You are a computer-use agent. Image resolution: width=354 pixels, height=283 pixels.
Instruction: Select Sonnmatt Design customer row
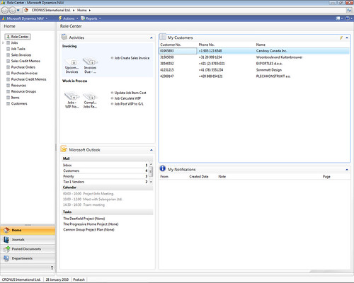pyautogui.click(x=254, y=70)
